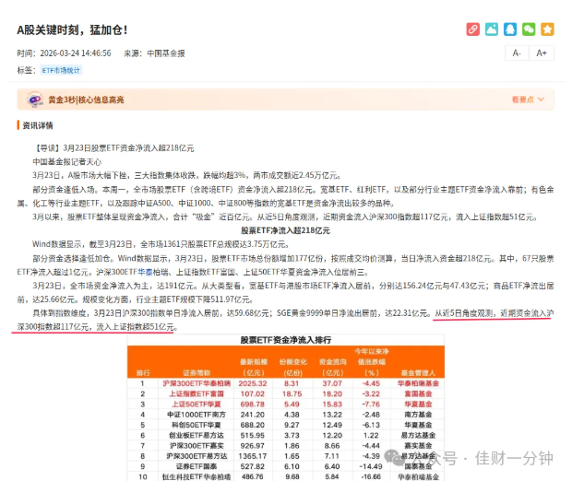Image resolution: width=572 pixels, height=504 pixels.
Task: Open the ETF市场统计 tag
Action: [x=61, y=70]
